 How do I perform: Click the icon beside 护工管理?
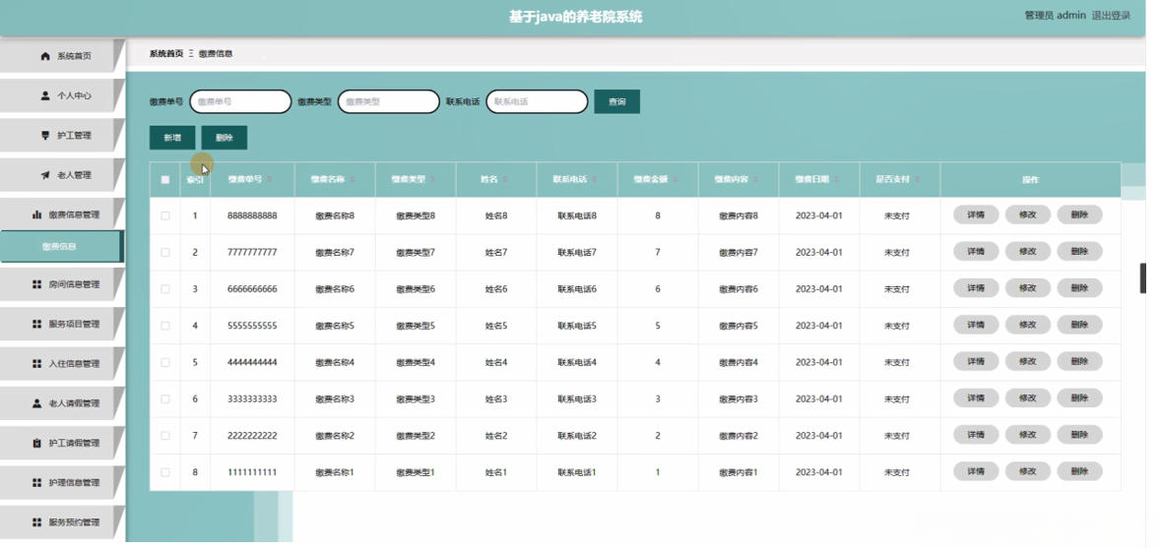pos(45,136)
